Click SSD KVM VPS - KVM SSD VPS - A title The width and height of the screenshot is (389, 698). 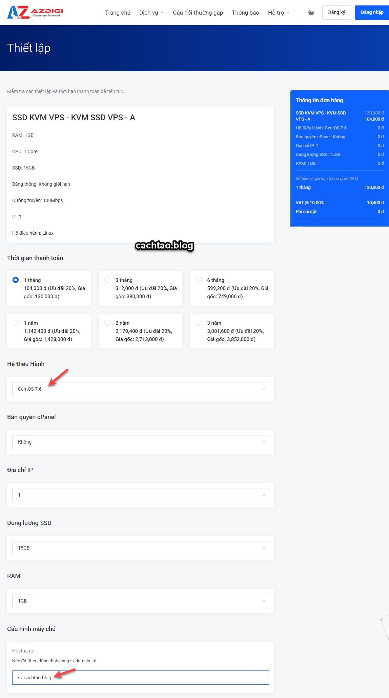(x=74, y=118)
